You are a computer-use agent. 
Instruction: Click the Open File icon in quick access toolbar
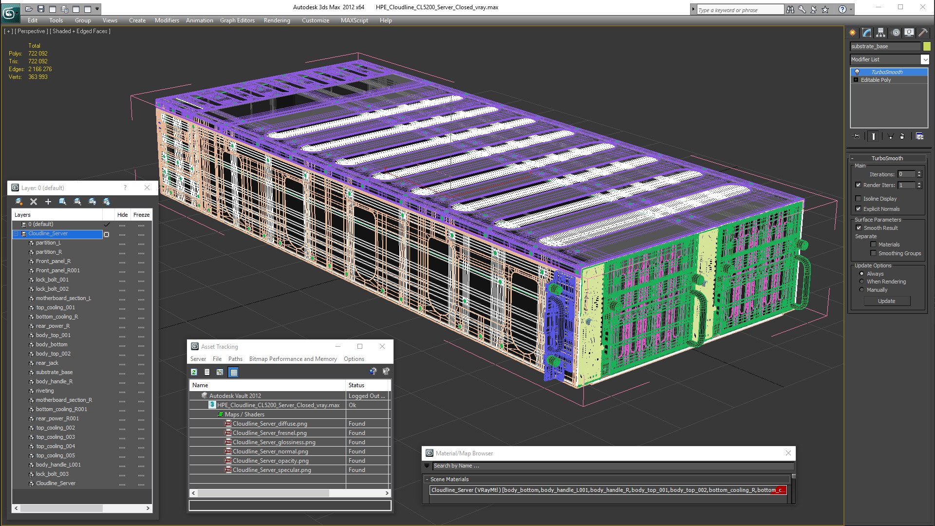29,9
